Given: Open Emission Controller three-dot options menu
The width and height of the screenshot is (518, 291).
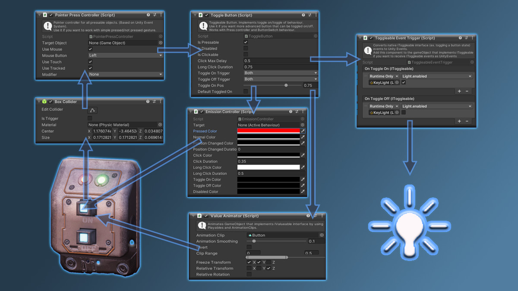Looking at the screenshot, I should coord(304,112).
